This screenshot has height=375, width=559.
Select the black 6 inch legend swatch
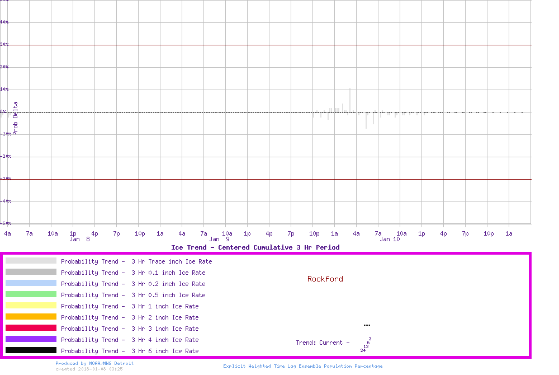tap(31, 350)
